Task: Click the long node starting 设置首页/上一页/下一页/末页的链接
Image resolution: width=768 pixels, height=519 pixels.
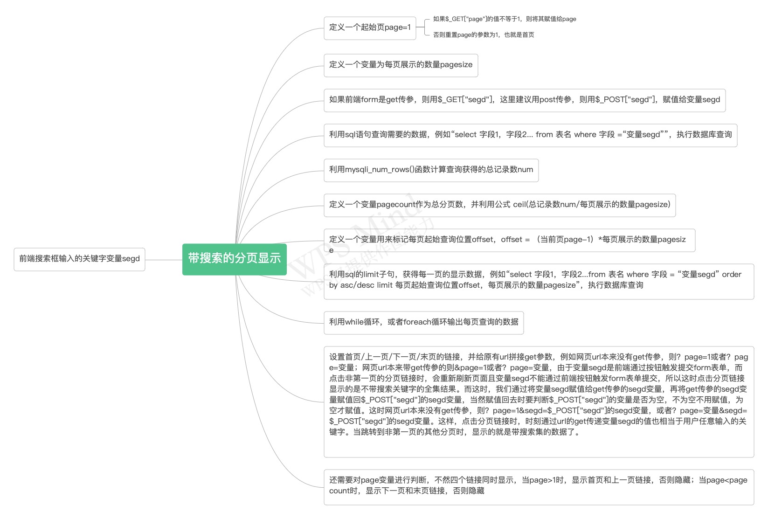Action: (x=539, y=402)
